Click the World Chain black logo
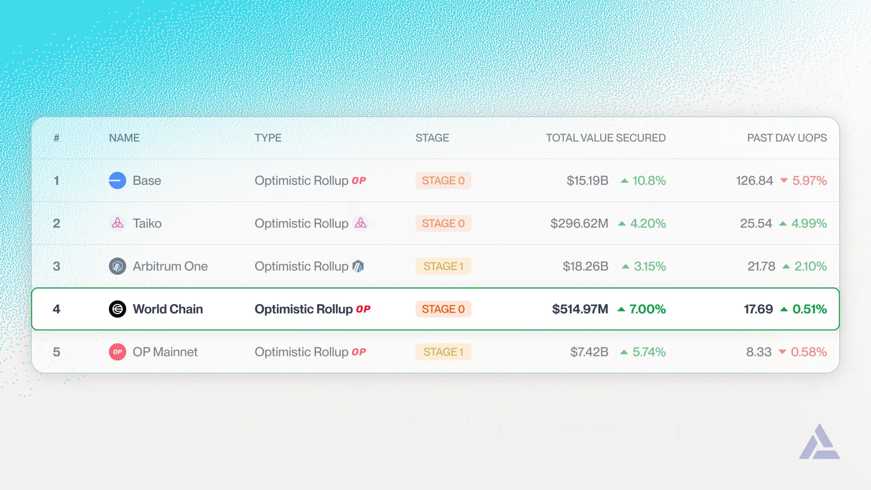This screenshot has width=871, height=490. 117,309
